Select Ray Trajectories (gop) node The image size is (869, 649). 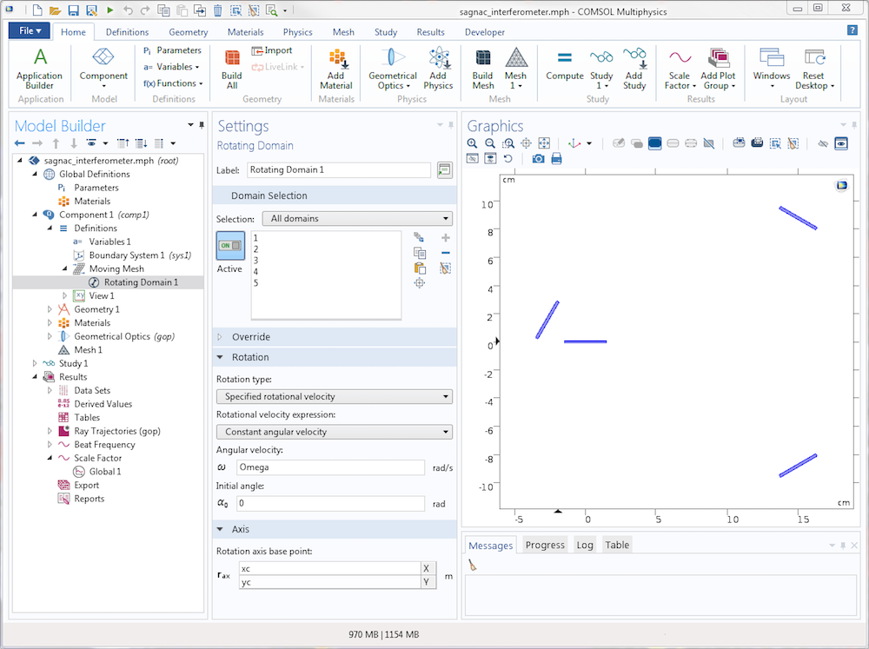(x=117, y=431)
